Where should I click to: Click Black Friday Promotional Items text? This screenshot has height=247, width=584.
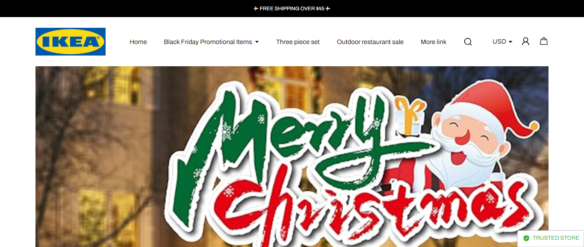point(208,42)
